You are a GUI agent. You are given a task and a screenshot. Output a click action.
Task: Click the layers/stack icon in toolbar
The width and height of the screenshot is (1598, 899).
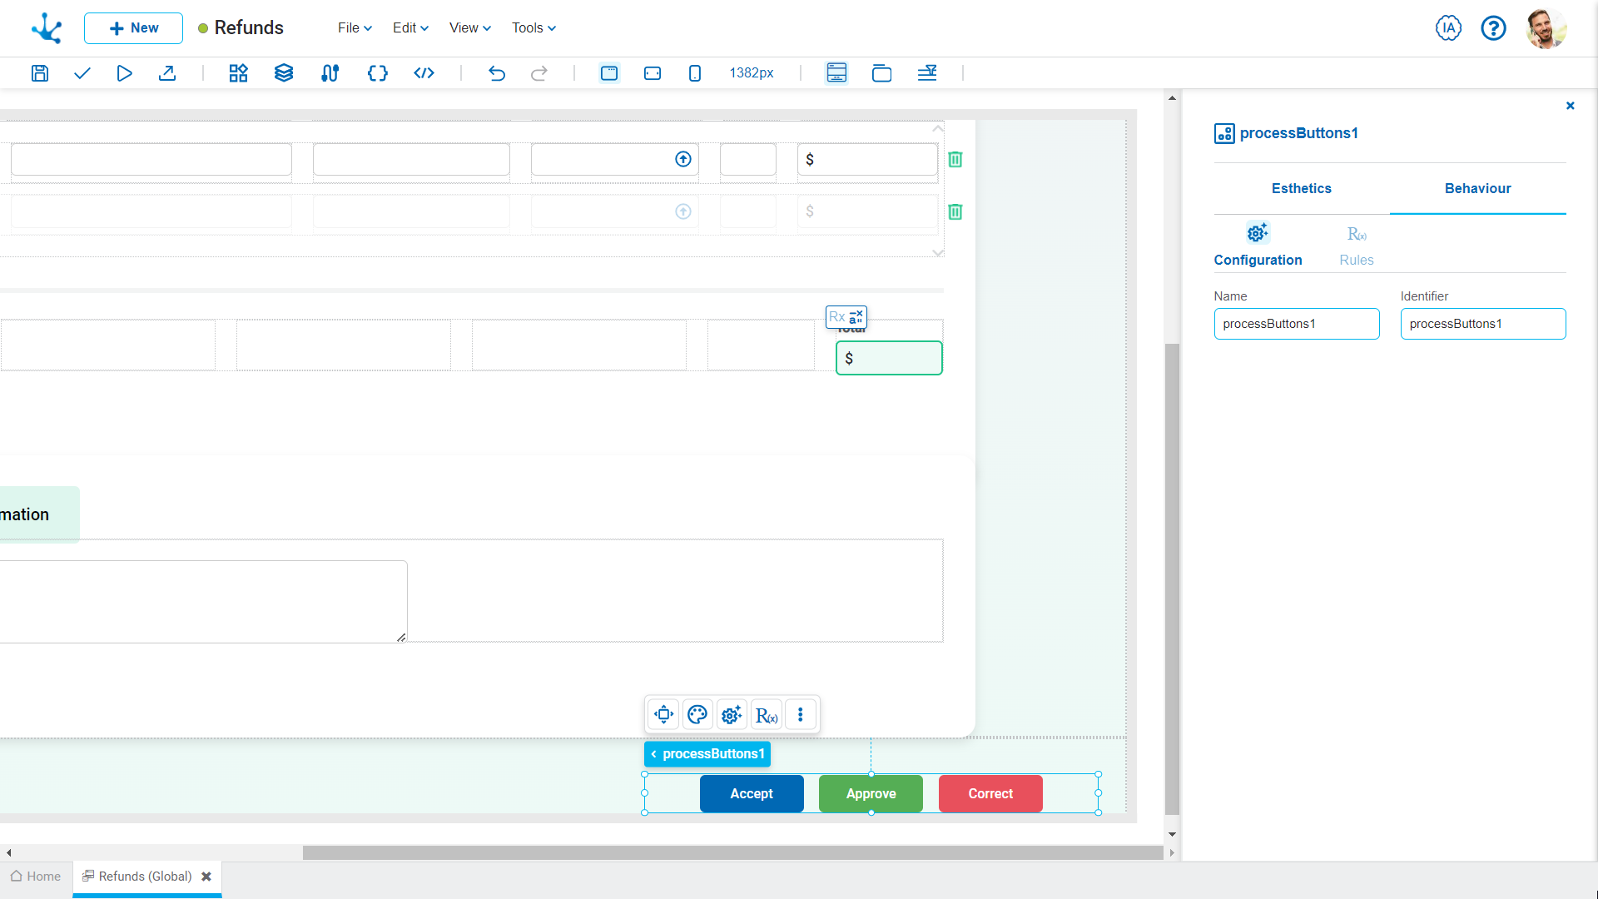pos(283,72)
